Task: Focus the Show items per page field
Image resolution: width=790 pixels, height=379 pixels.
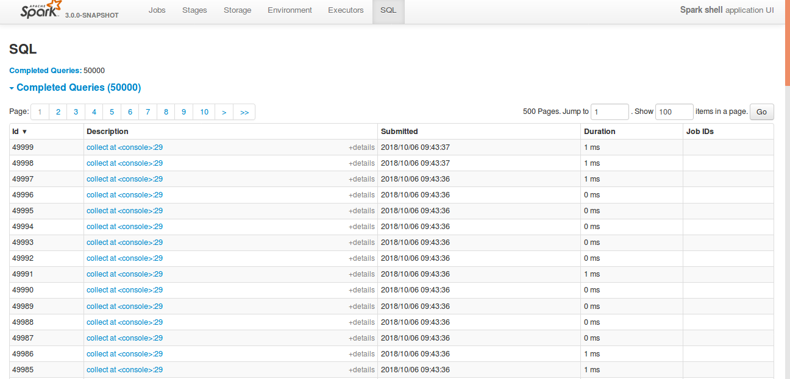Action: [x=674, y=112]
